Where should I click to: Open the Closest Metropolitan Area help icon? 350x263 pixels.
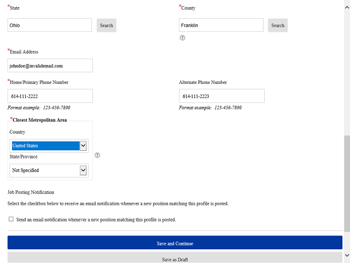click(x=97, y=155)
